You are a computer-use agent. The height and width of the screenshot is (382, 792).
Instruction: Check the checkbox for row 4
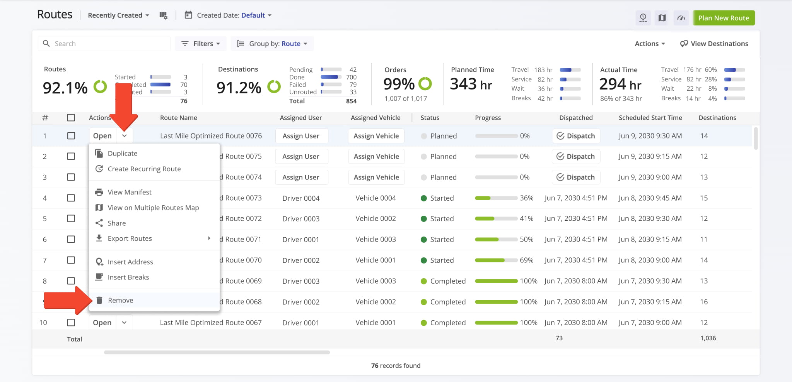(71, 198)
